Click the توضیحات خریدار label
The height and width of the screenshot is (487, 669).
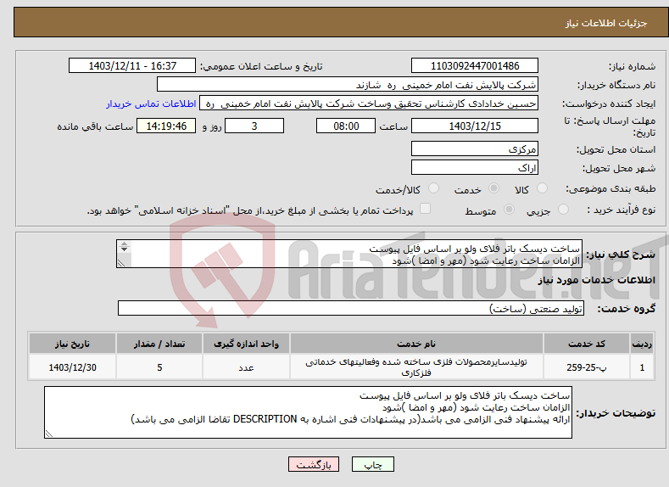[616, 413]
